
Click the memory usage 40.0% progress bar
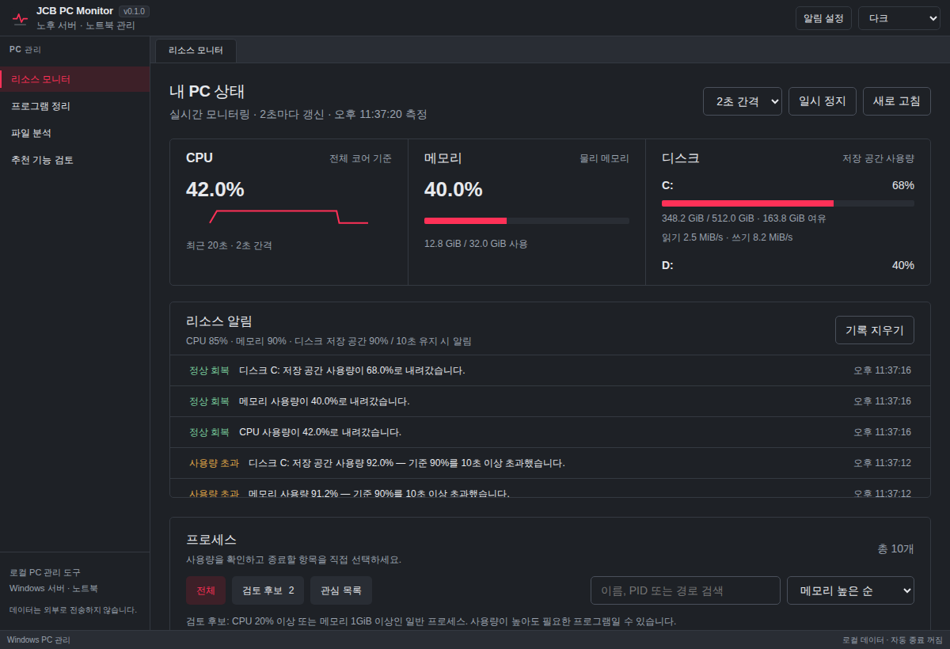526,221
